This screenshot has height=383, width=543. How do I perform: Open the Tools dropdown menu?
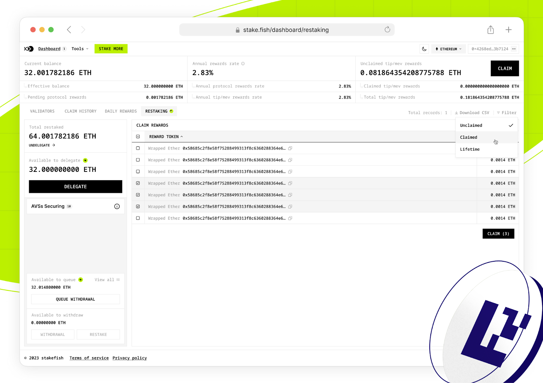[x=80, y=49]
